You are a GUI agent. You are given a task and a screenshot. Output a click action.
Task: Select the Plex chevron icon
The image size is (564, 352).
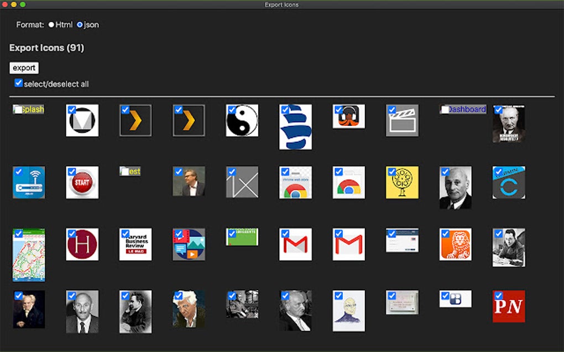[x=135, y=120]
